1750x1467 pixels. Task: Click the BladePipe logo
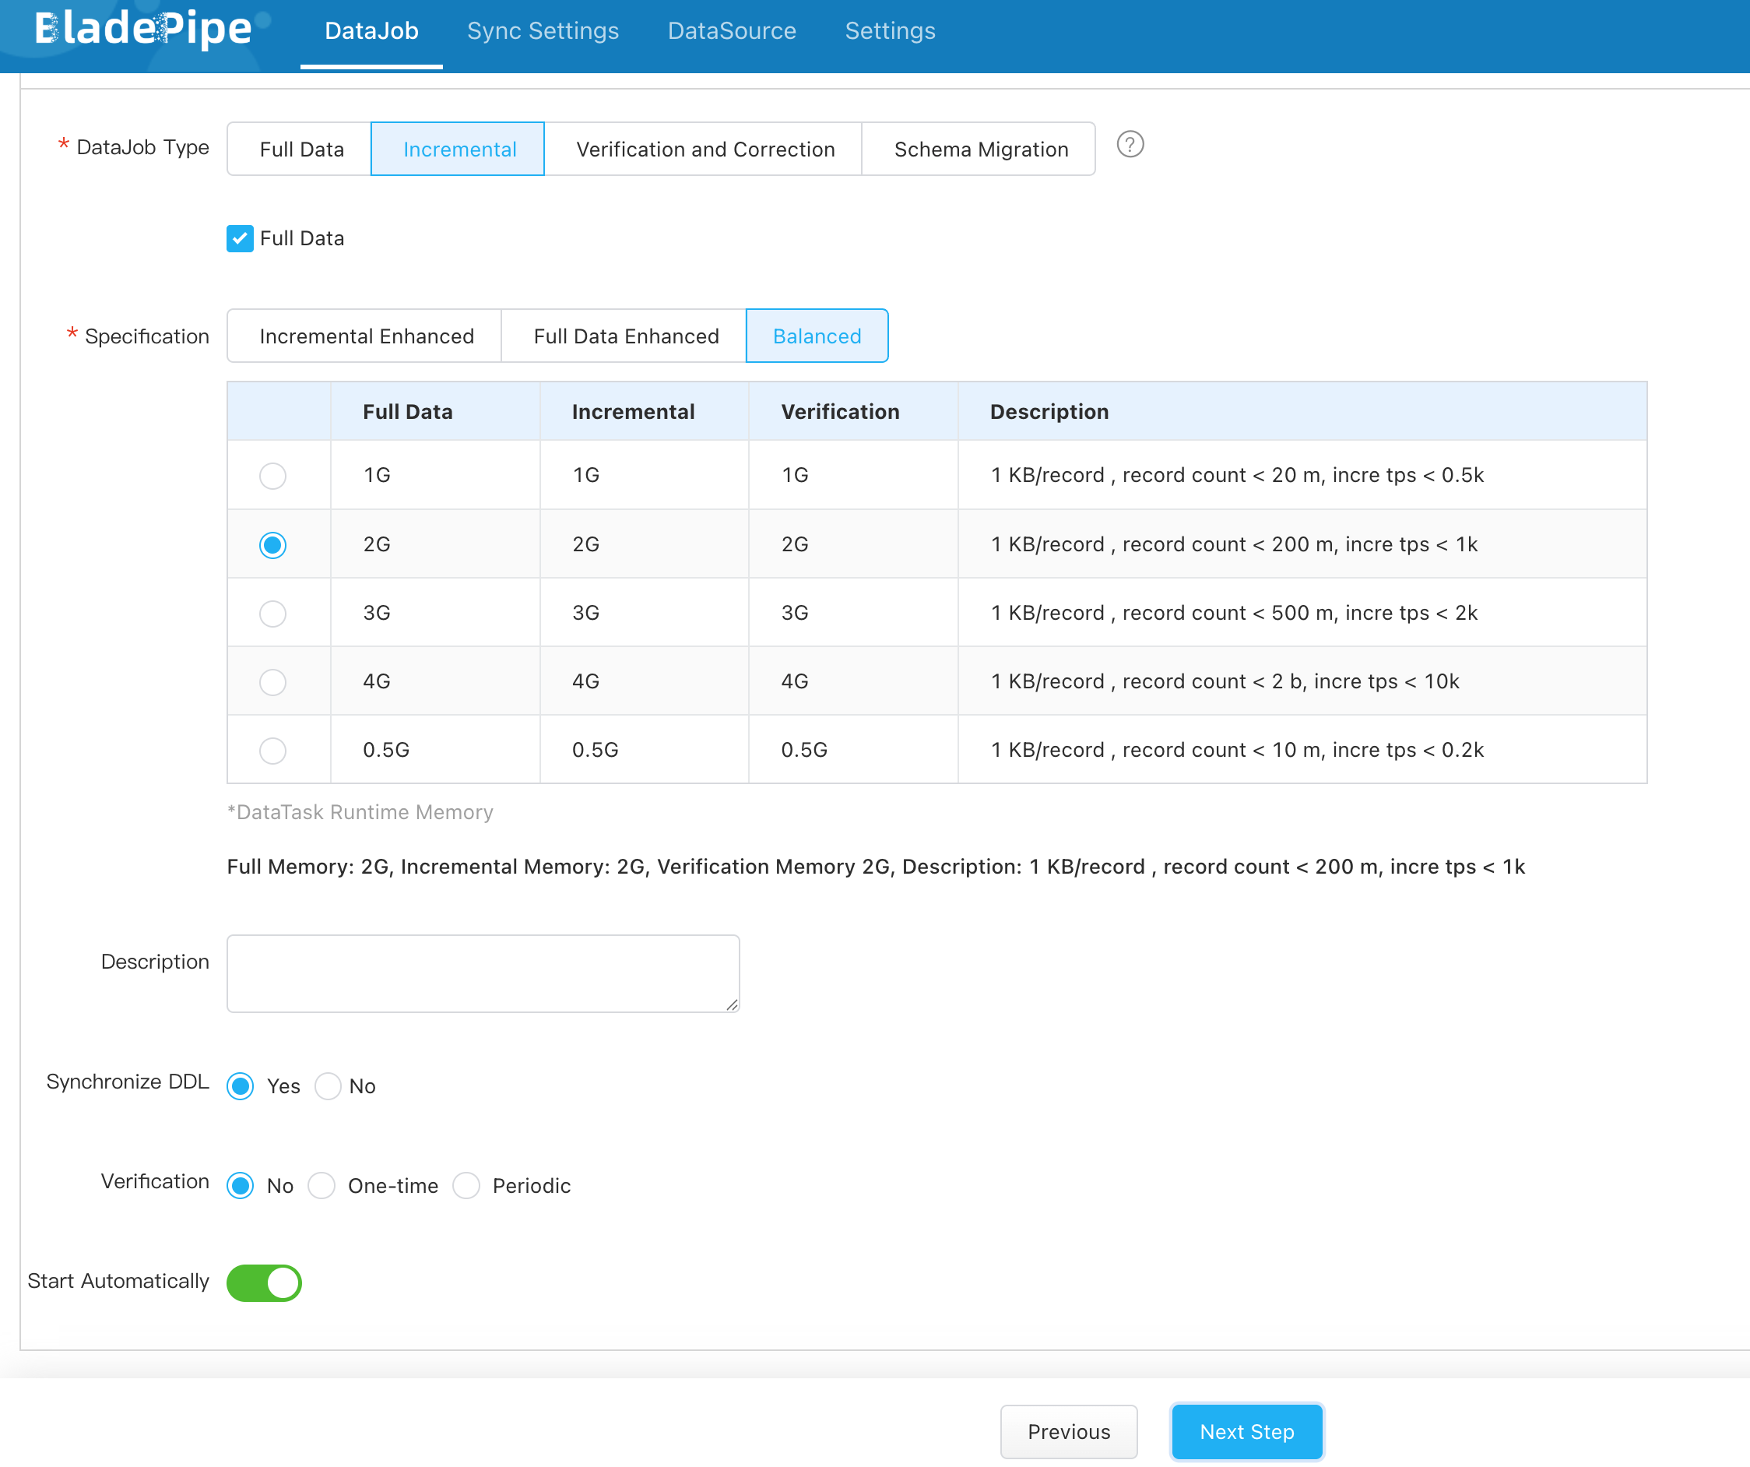pos(143,30)
